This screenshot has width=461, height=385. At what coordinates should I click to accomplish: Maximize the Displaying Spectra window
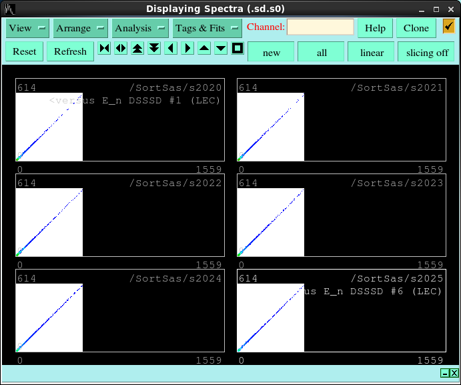436,10
